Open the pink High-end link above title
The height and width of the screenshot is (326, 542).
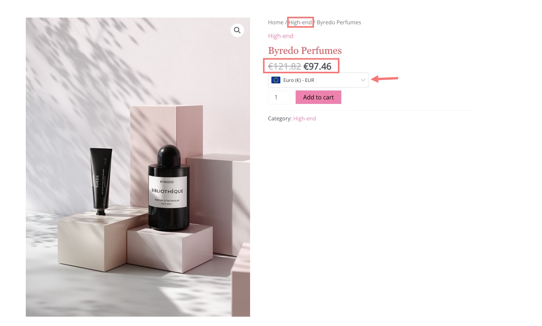coord(281,36)
